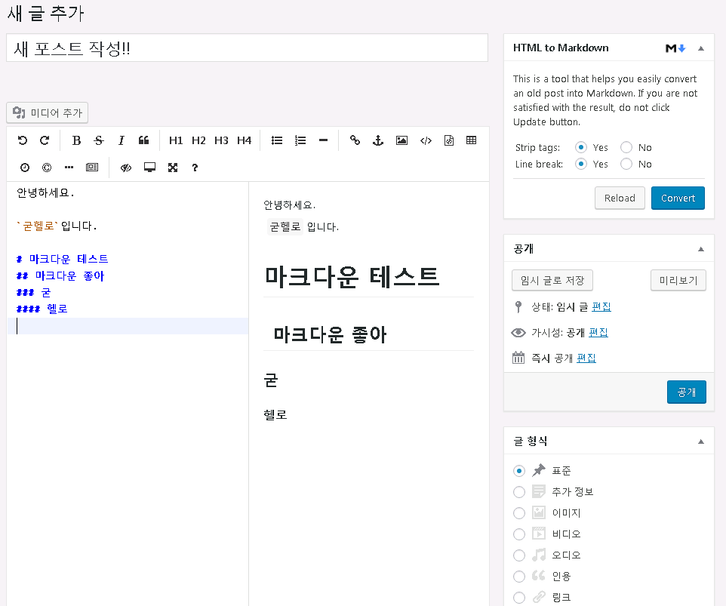The height and width of the screenshot is (606, 726).
Task: Click '## 마크다운 좋아' source line
Action: pyautogui.click(x=60, y=276)
